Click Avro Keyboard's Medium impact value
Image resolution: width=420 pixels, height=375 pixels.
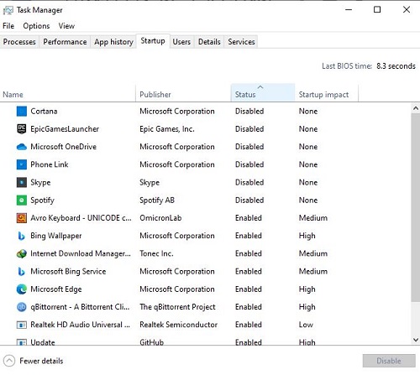(313, 218)
